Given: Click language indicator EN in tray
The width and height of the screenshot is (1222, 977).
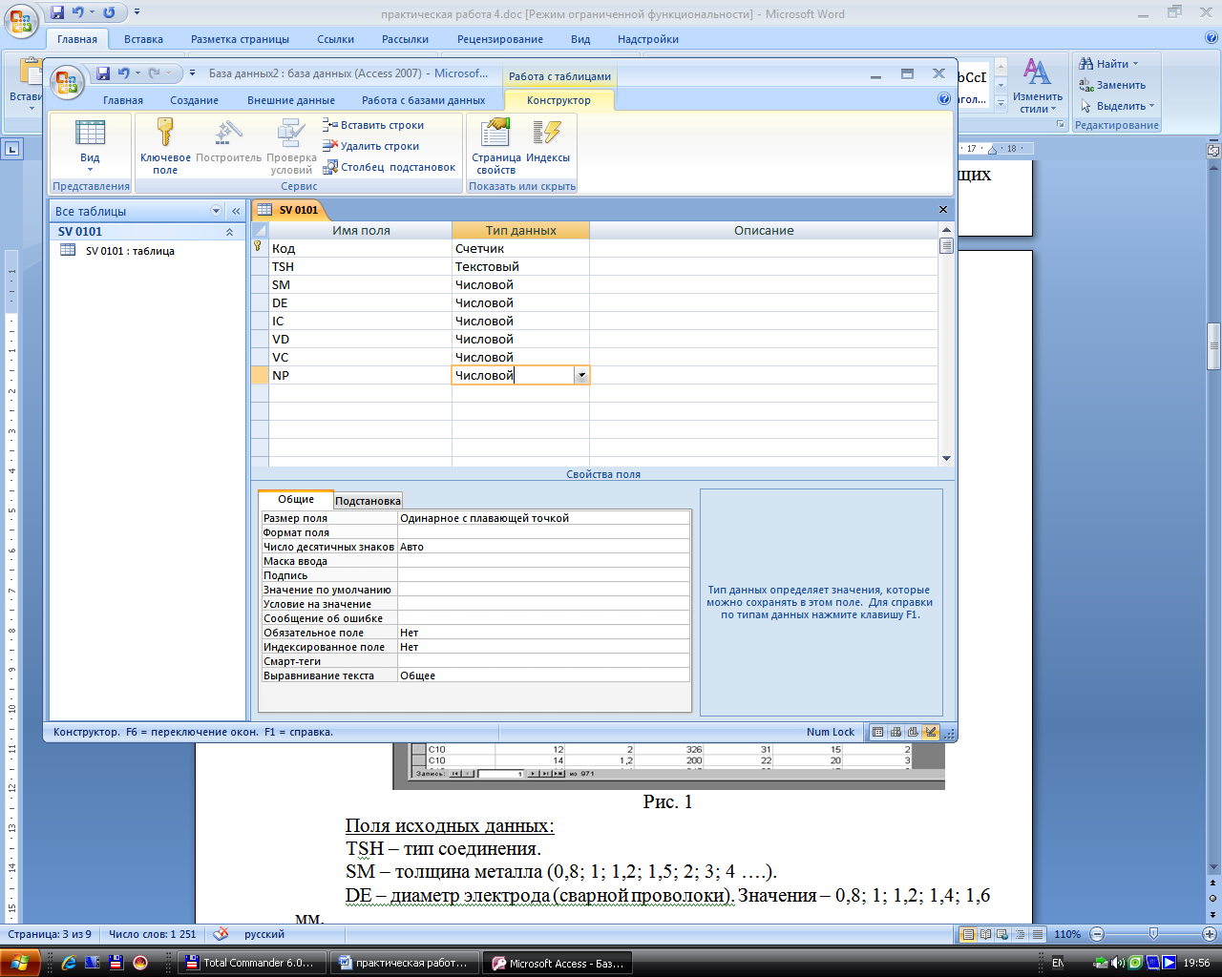Looking at the screenshot, I should coord(1058,963).
